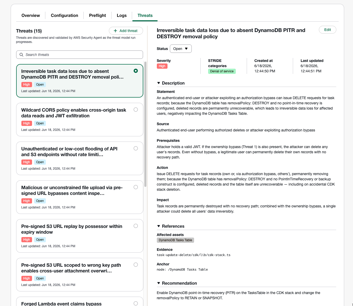Switch to the Configuration tab
Screen dimensions: 353x306
pos(64,15)
